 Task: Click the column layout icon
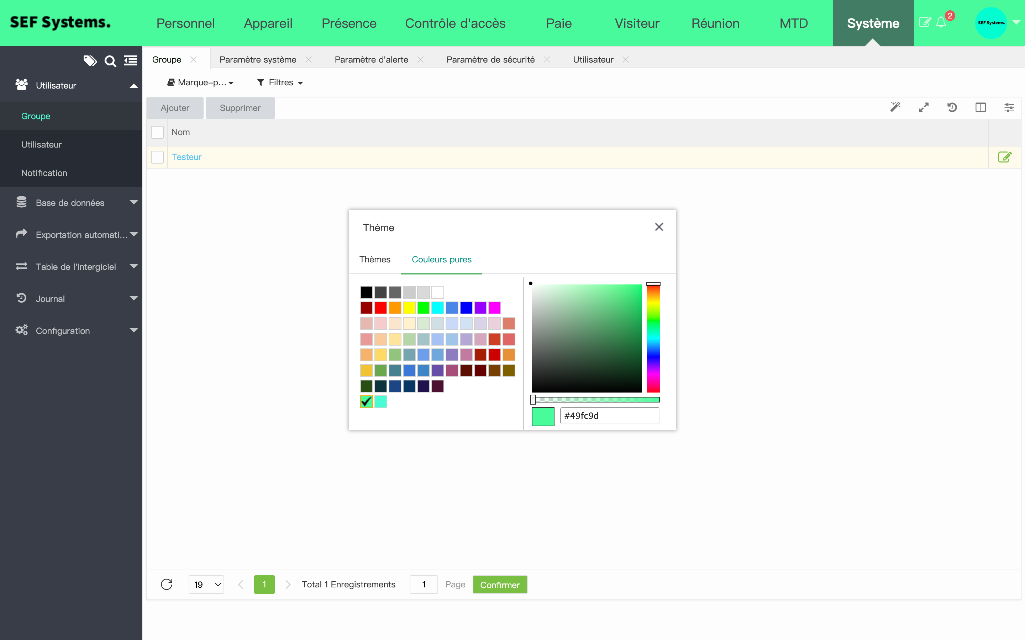pyautogui.click(x=981, y=107)
